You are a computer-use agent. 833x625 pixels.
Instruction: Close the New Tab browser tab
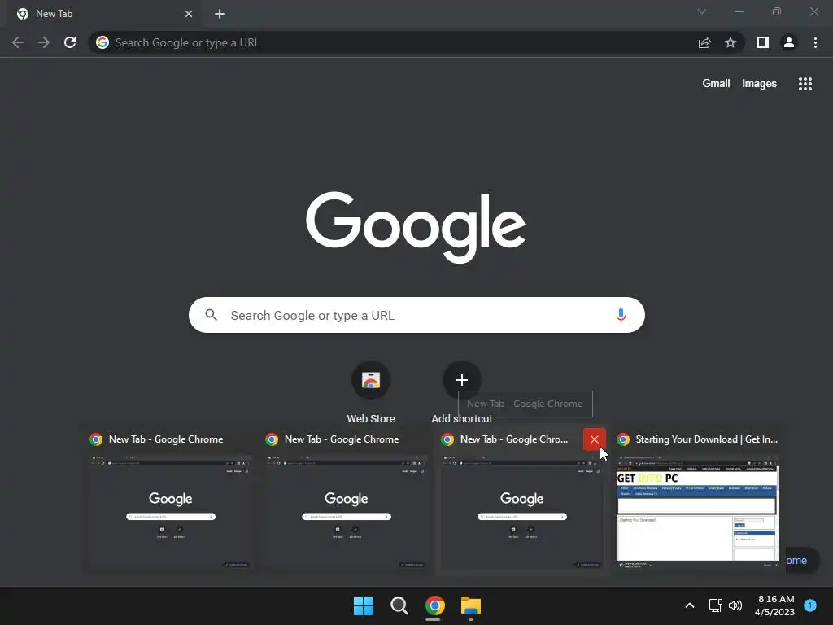(189, 14)
